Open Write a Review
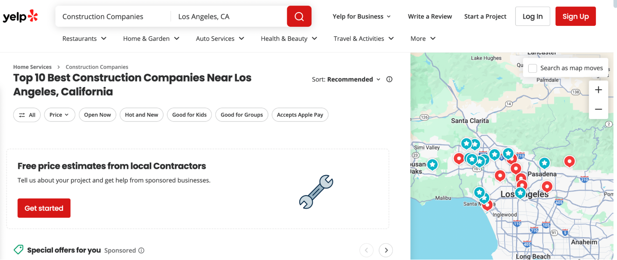Image resolution: width=617 pixels, height=260 pixels. pyautogui.click(x=430, y=16)
